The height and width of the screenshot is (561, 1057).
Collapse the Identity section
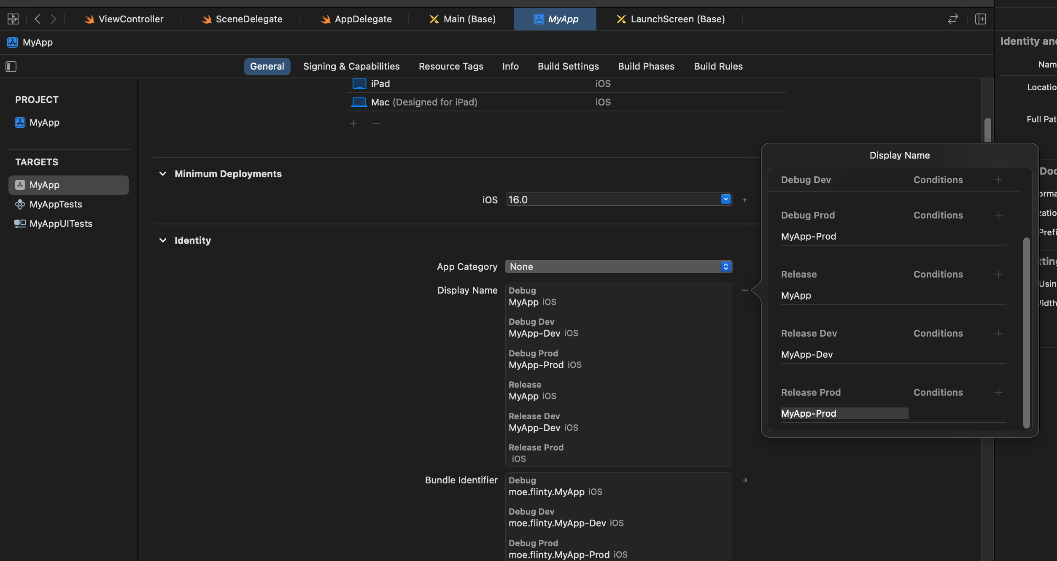pos(163,240)
